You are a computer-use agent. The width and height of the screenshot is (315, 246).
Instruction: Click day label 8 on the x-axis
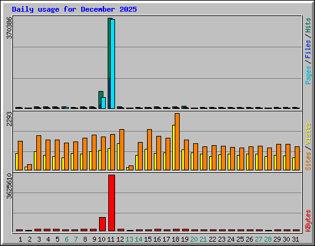pos(85,239)
